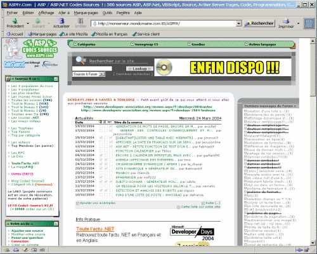Open the Marque-pages menu
Screen dimensions: 317x254
click(86, 13)
